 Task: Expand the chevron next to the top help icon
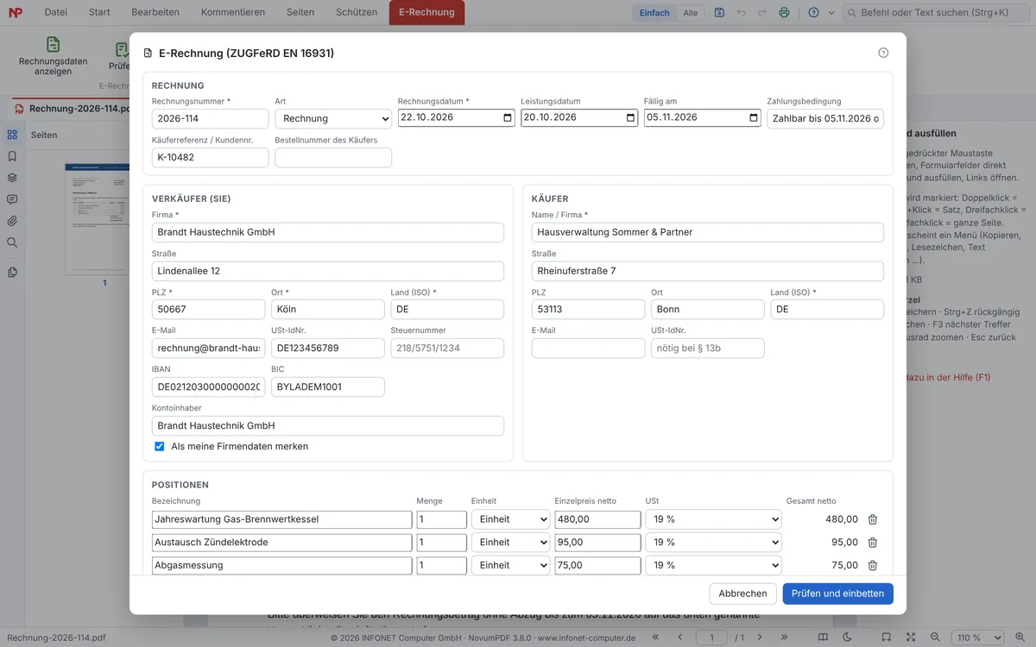(831, 13)
